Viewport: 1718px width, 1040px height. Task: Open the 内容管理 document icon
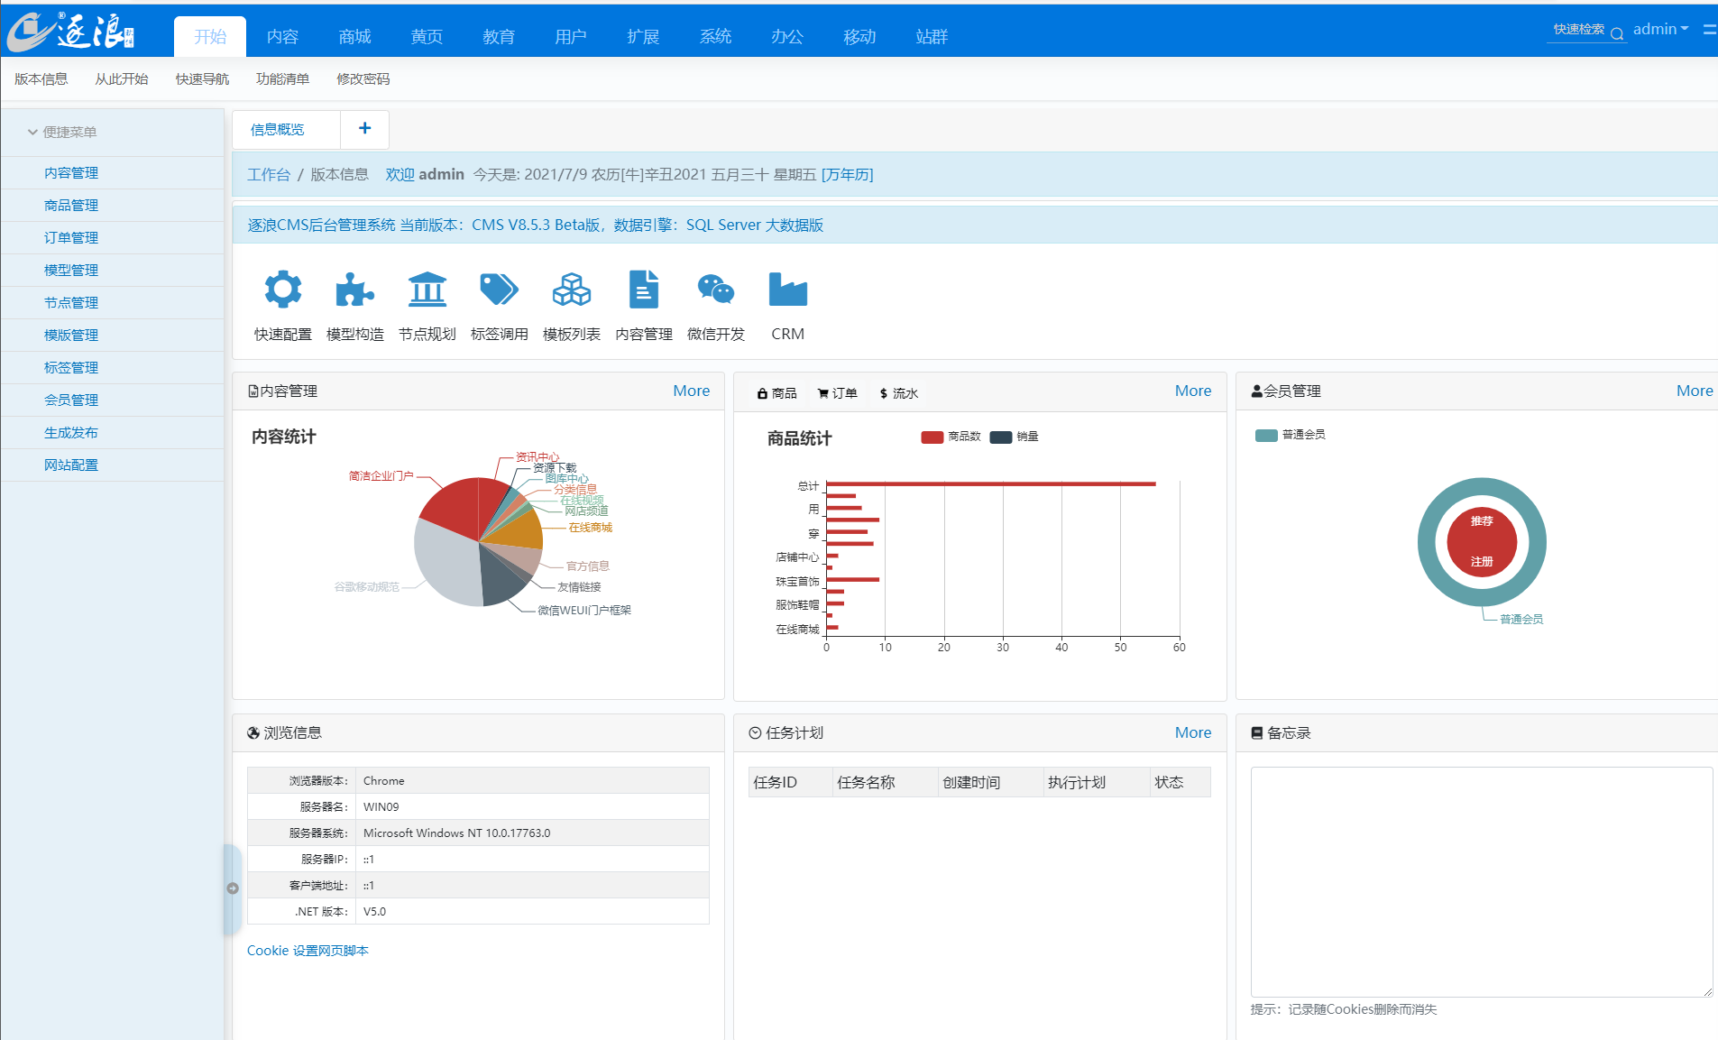[644, 290]
